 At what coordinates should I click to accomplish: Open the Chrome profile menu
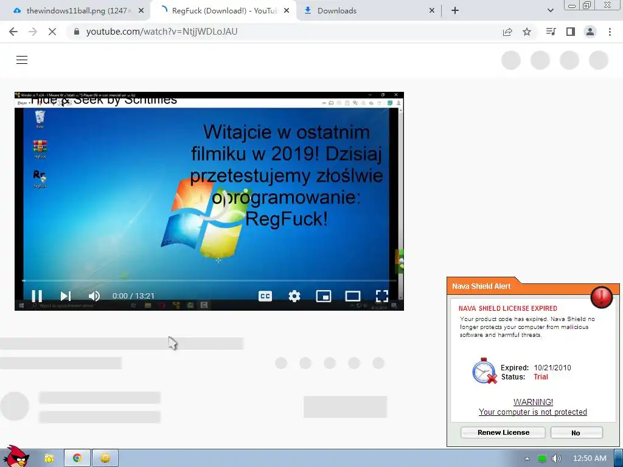(590, 32)
